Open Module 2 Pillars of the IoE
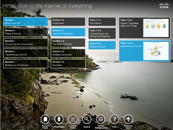This screenshot has height=130, width=173. pyautogui.click(x=26, y=32)
